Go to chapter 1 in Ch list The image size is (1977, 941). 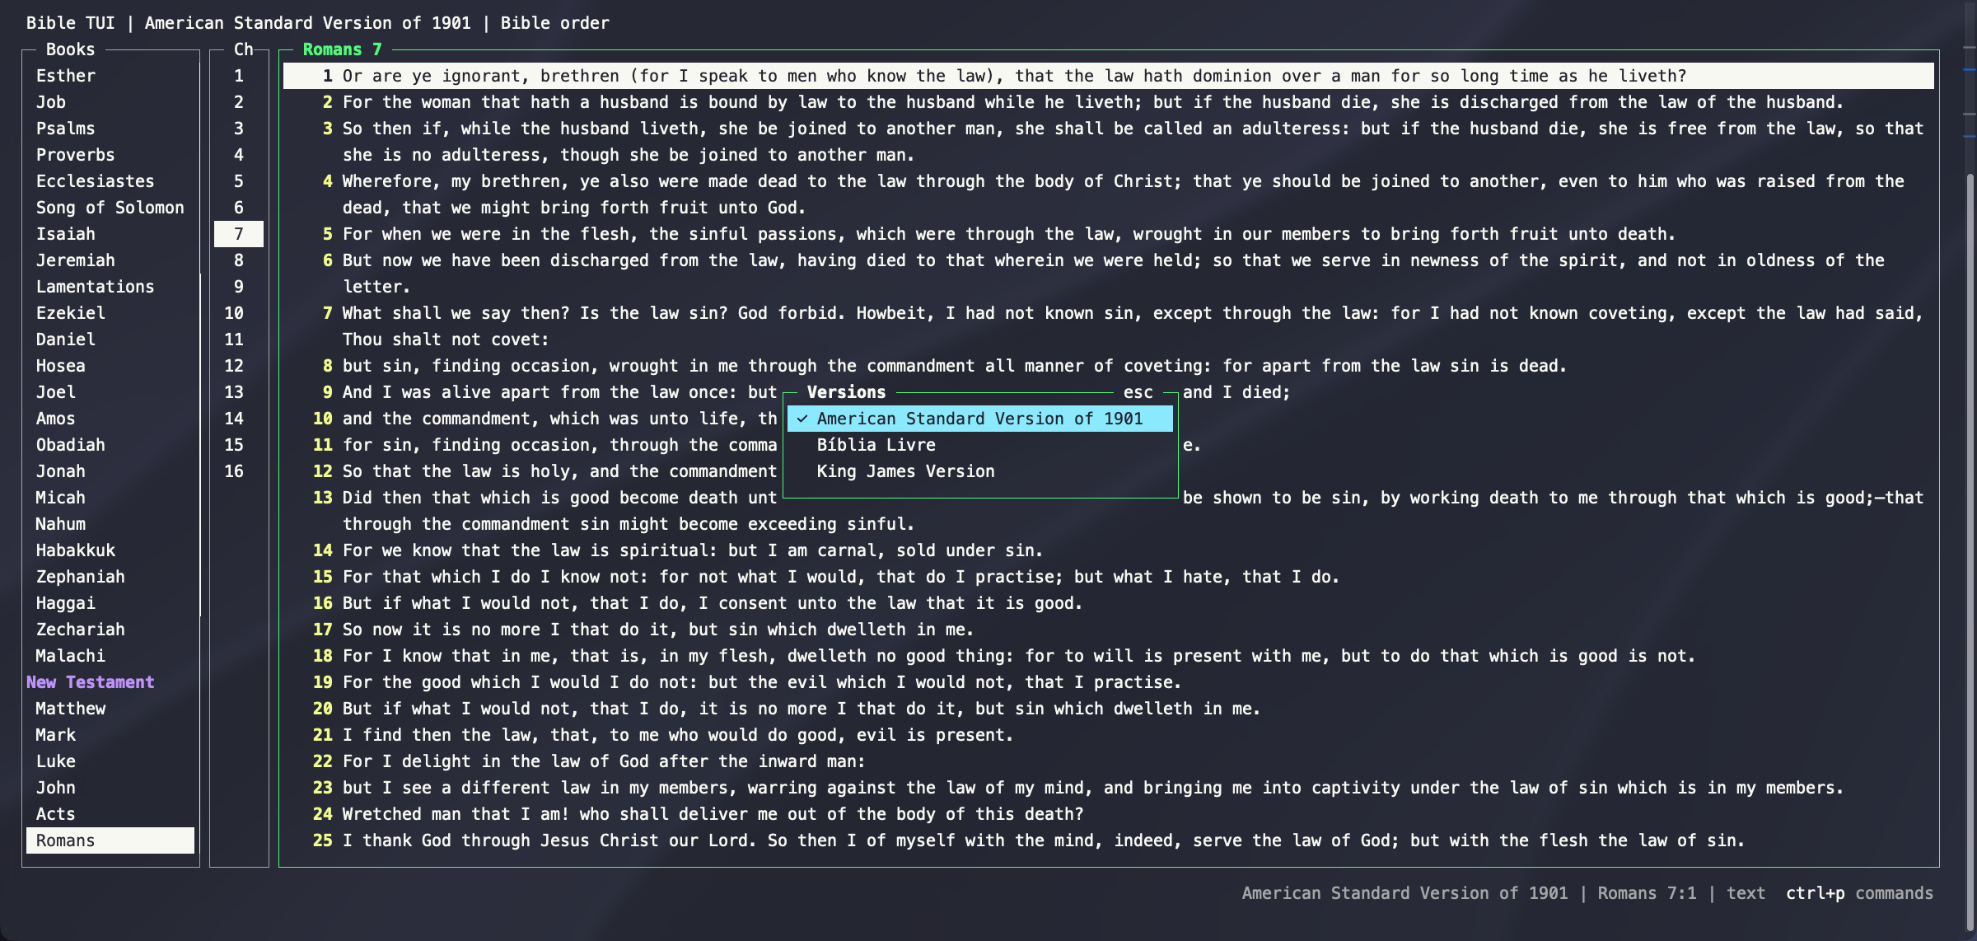click(x=239, y=76)
